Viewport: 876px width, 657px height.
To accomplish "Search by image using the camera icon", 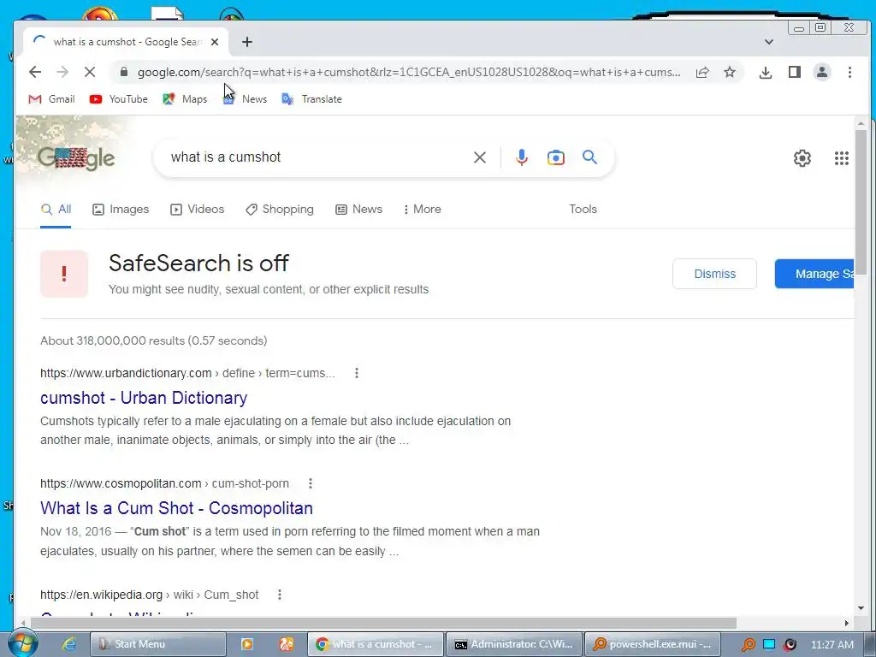I will [555, 157].
